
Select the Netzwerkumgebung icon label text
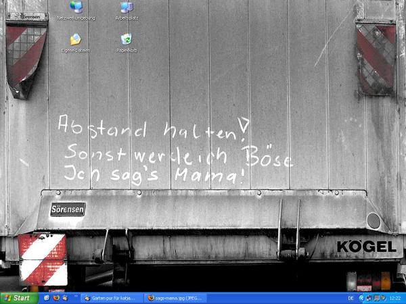coord(76,18)
